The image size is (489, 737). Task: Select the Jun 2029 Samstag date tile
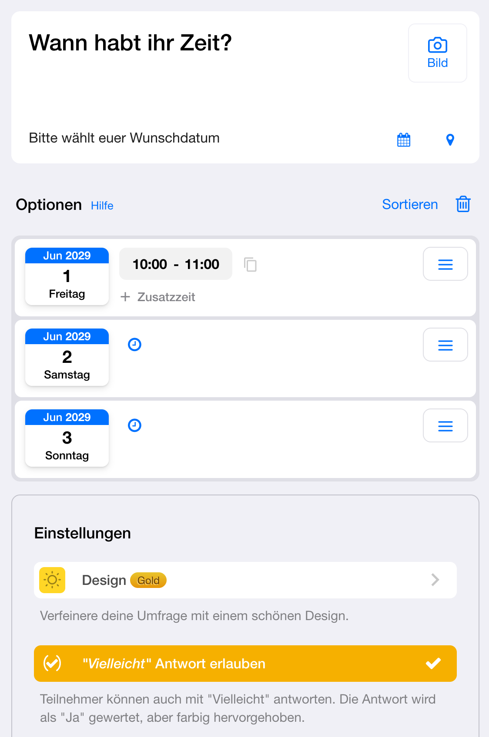(67, 357)
